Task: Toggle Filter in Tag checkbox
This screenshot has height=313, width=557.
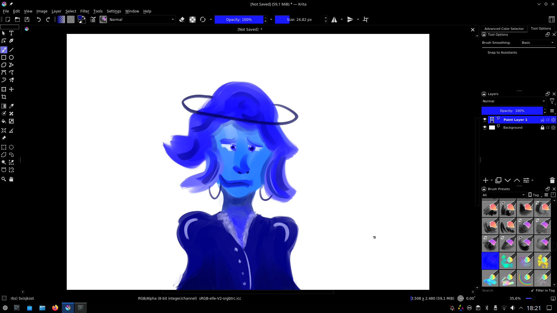Action: (x=532, y=290)
